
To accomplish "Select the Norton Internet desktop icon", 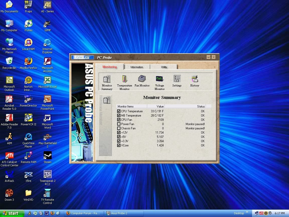I will coord(28,84).
